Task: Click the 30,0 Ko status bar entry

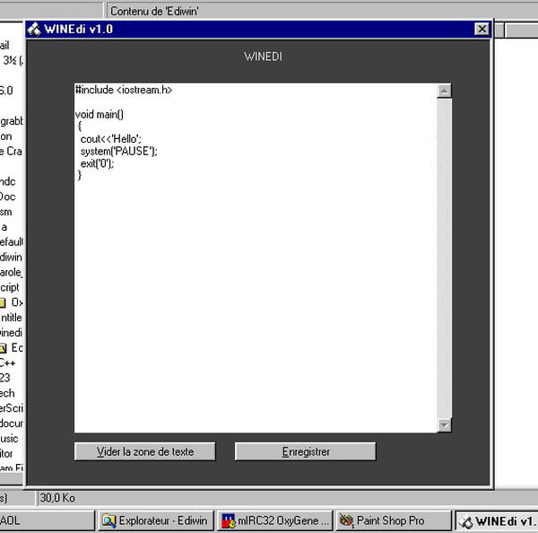Action: (57, 498)
